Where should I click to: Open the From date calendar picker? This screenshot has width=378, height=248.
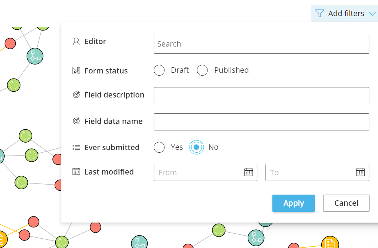248,172
